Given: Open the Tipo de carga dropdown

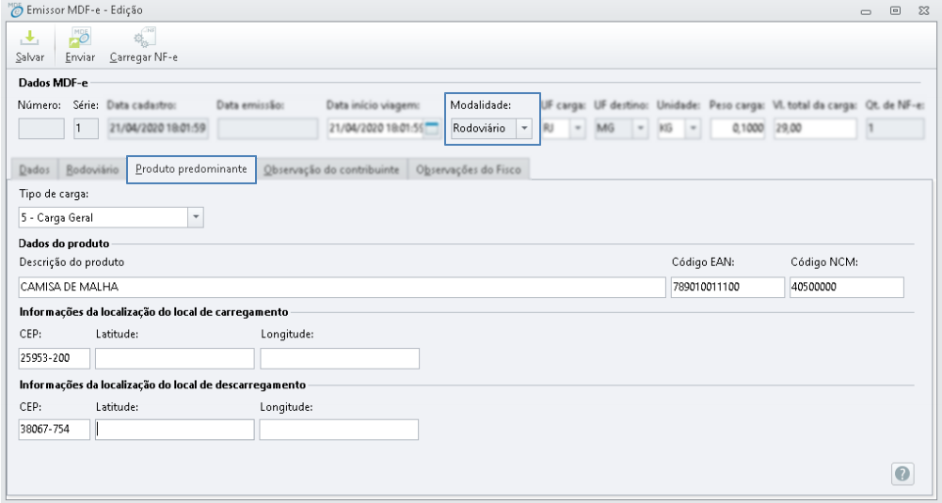Looking at the screenshot, I should coord(196,217).
